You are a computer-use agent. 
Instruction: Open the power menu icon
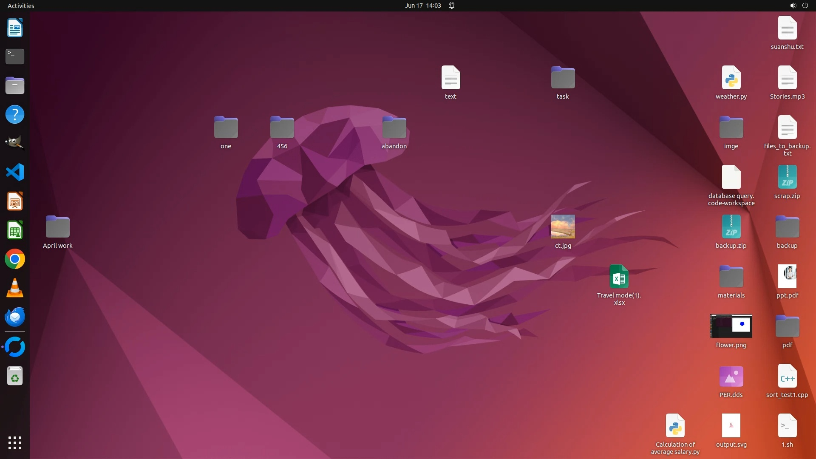(805, 6)
